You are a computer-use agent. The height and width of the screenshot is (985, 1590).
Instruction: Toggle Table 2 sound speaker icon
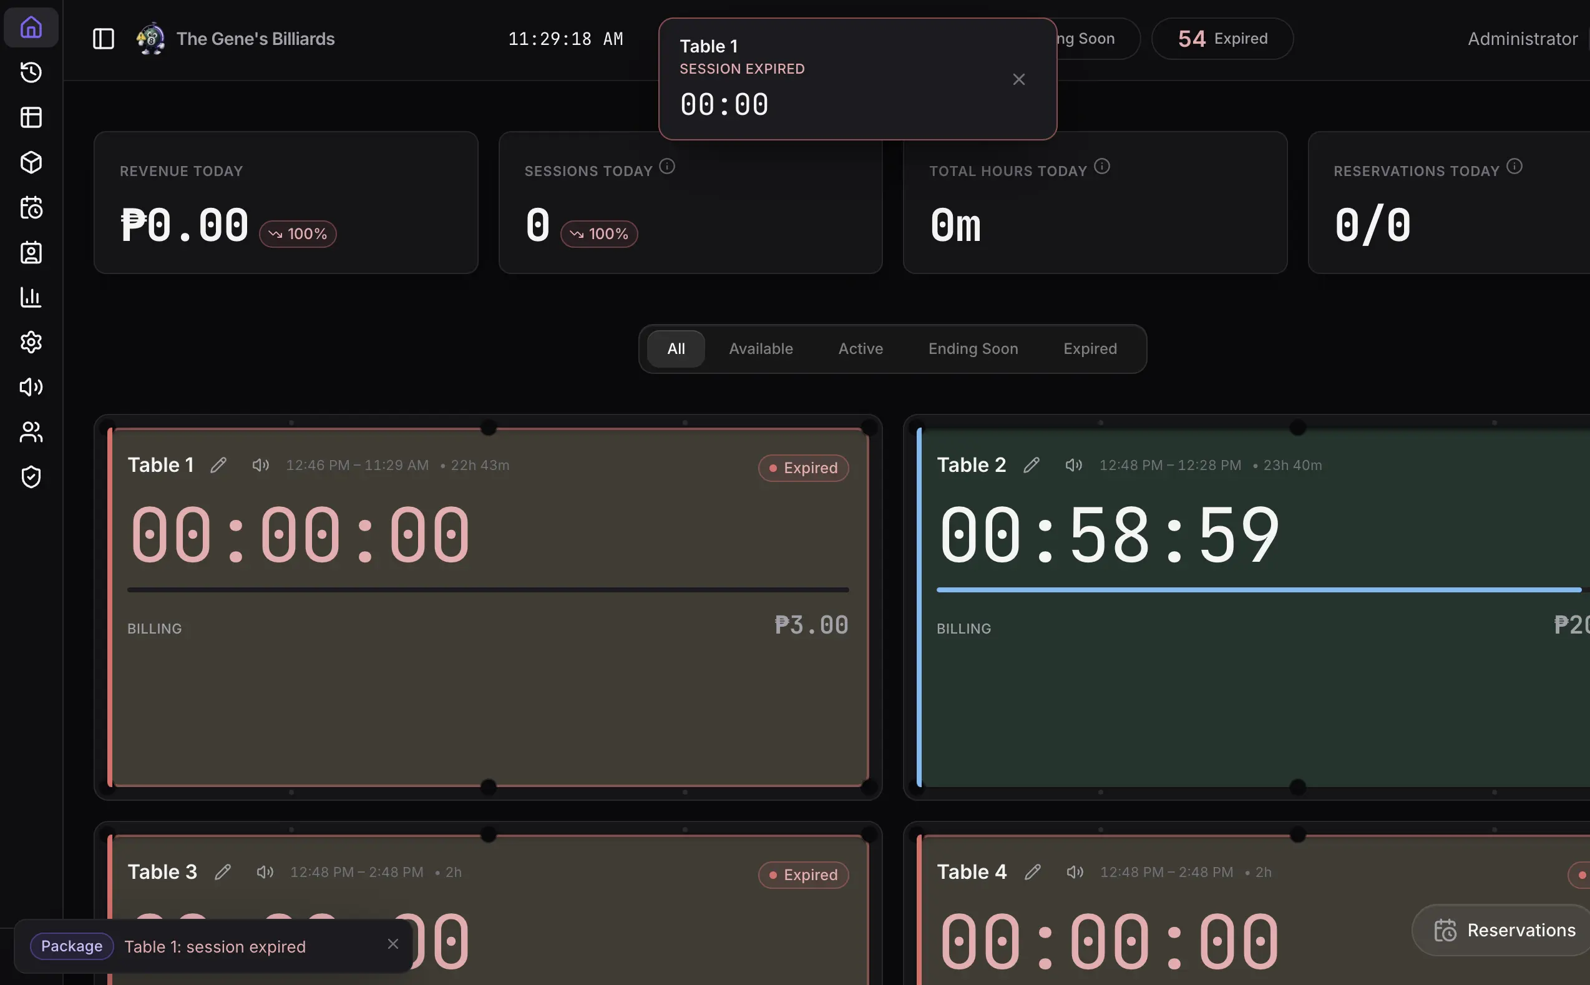[x=1074, y=465]
